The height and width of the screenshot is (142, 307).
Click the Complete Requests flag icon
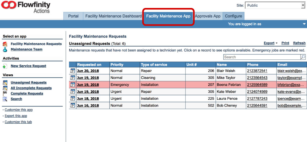(5, 94)
